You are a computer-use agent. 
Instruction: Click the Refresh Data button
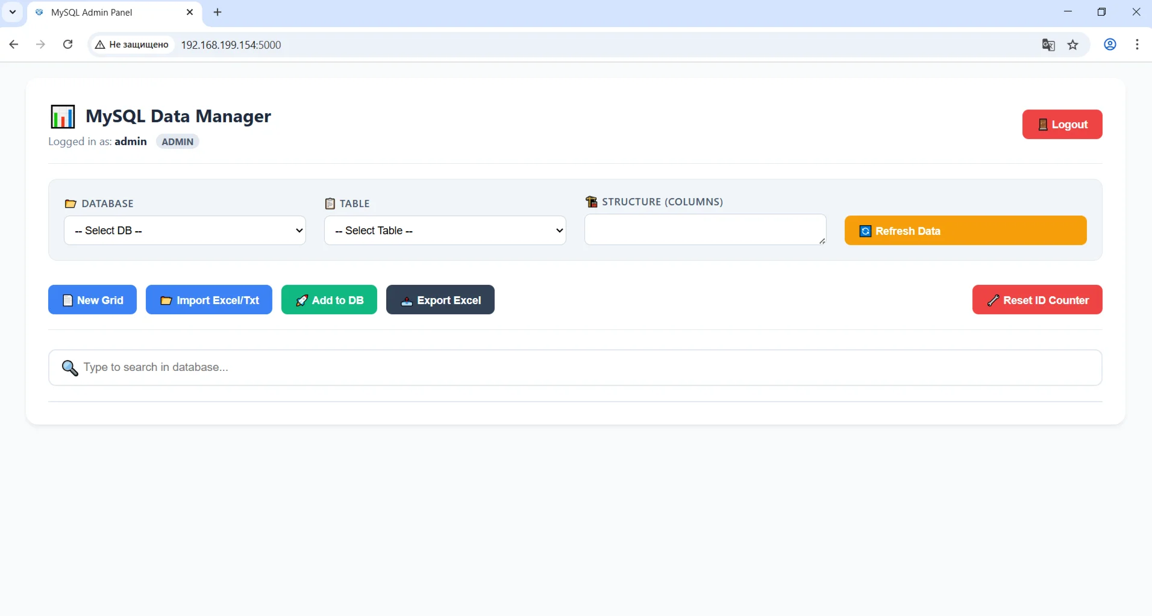(x=966, y=231)
